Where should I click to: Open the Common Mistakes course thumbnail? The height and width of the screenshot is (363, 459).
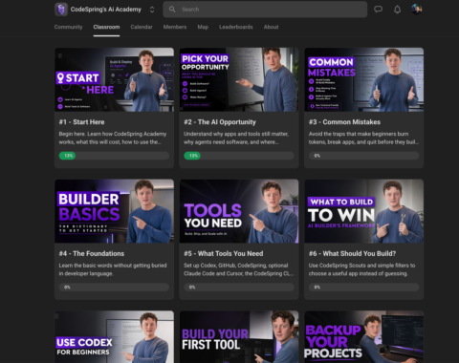click(364, 79)
